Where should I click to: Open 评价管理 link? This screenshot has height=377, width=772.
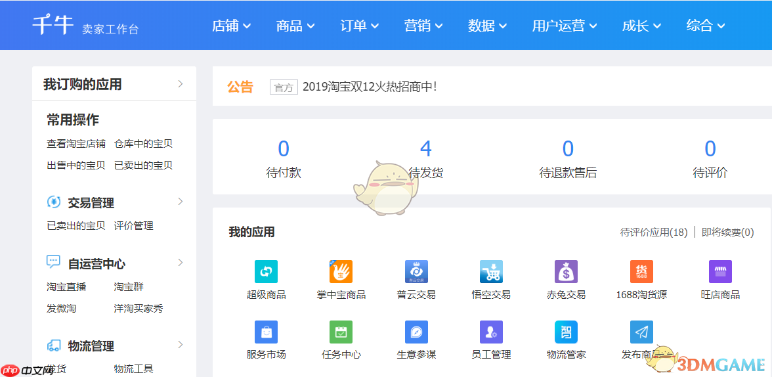133,226
